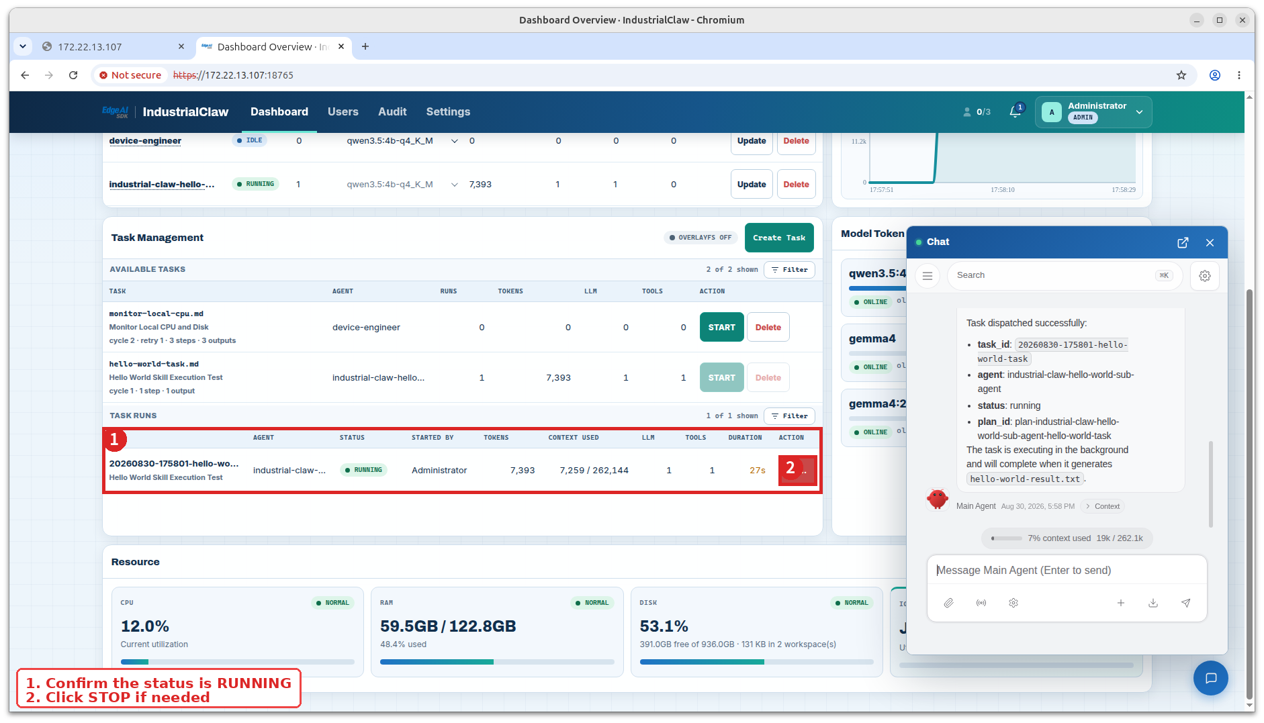Open the Available Tasks Filter
This screenshot has width=1264, height=723.
point(789,270)
